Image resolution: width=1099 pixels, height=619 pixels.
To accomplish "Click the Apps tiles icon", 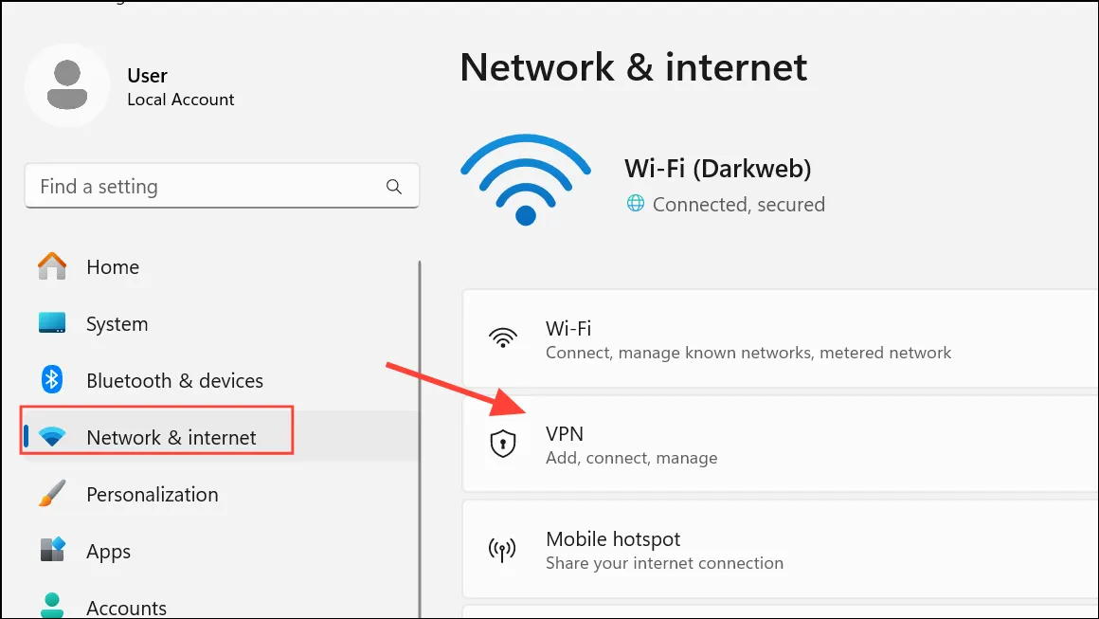I will click(x=52, y=551).
